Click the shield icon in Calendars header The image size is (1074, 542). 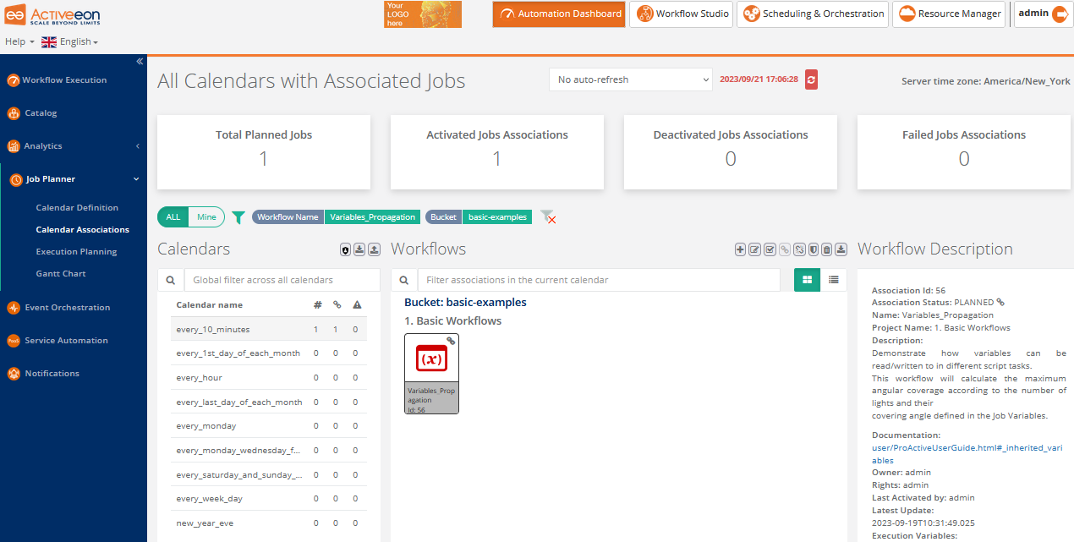pos(346,249)
